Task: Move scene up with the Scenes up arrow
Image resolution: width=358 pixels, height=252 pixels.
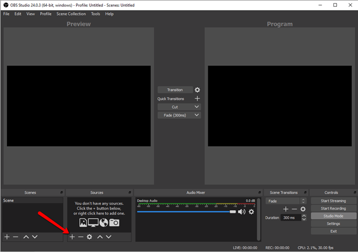Action: click(x=26, y=237)
